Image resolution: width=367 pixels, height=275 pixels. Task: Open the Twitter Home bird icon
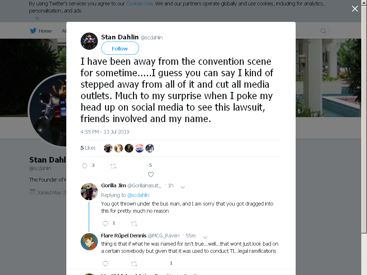point(33,31)
